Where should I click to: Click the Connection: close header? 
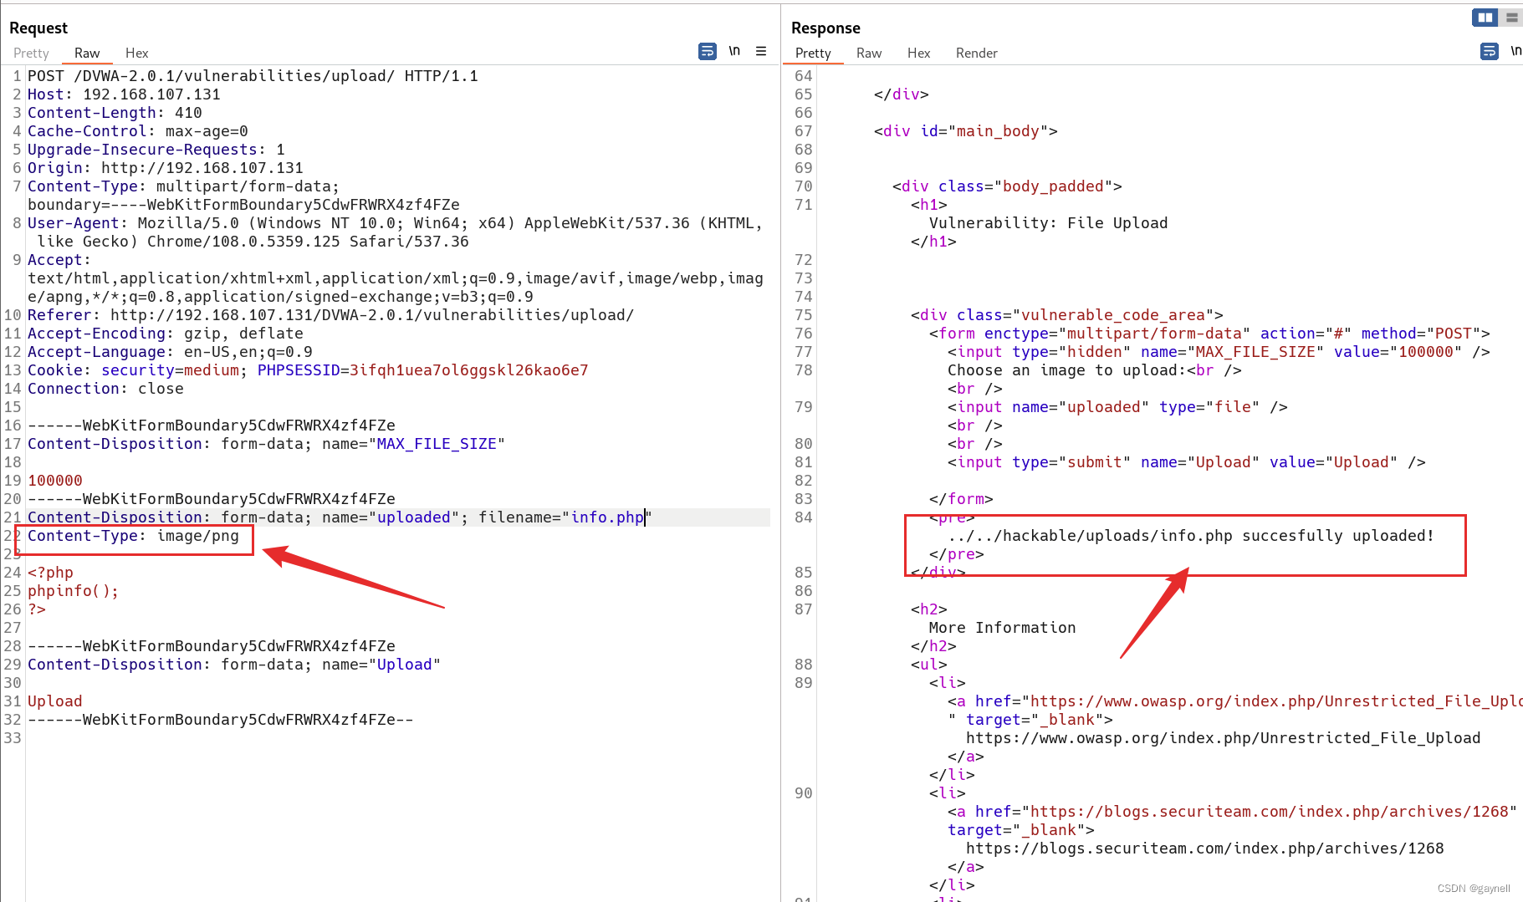coord(105,389)
